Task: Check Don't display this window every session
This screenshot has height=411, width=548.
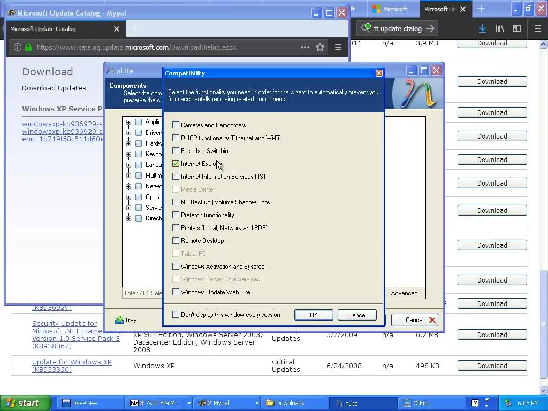Action: (176, 315)
